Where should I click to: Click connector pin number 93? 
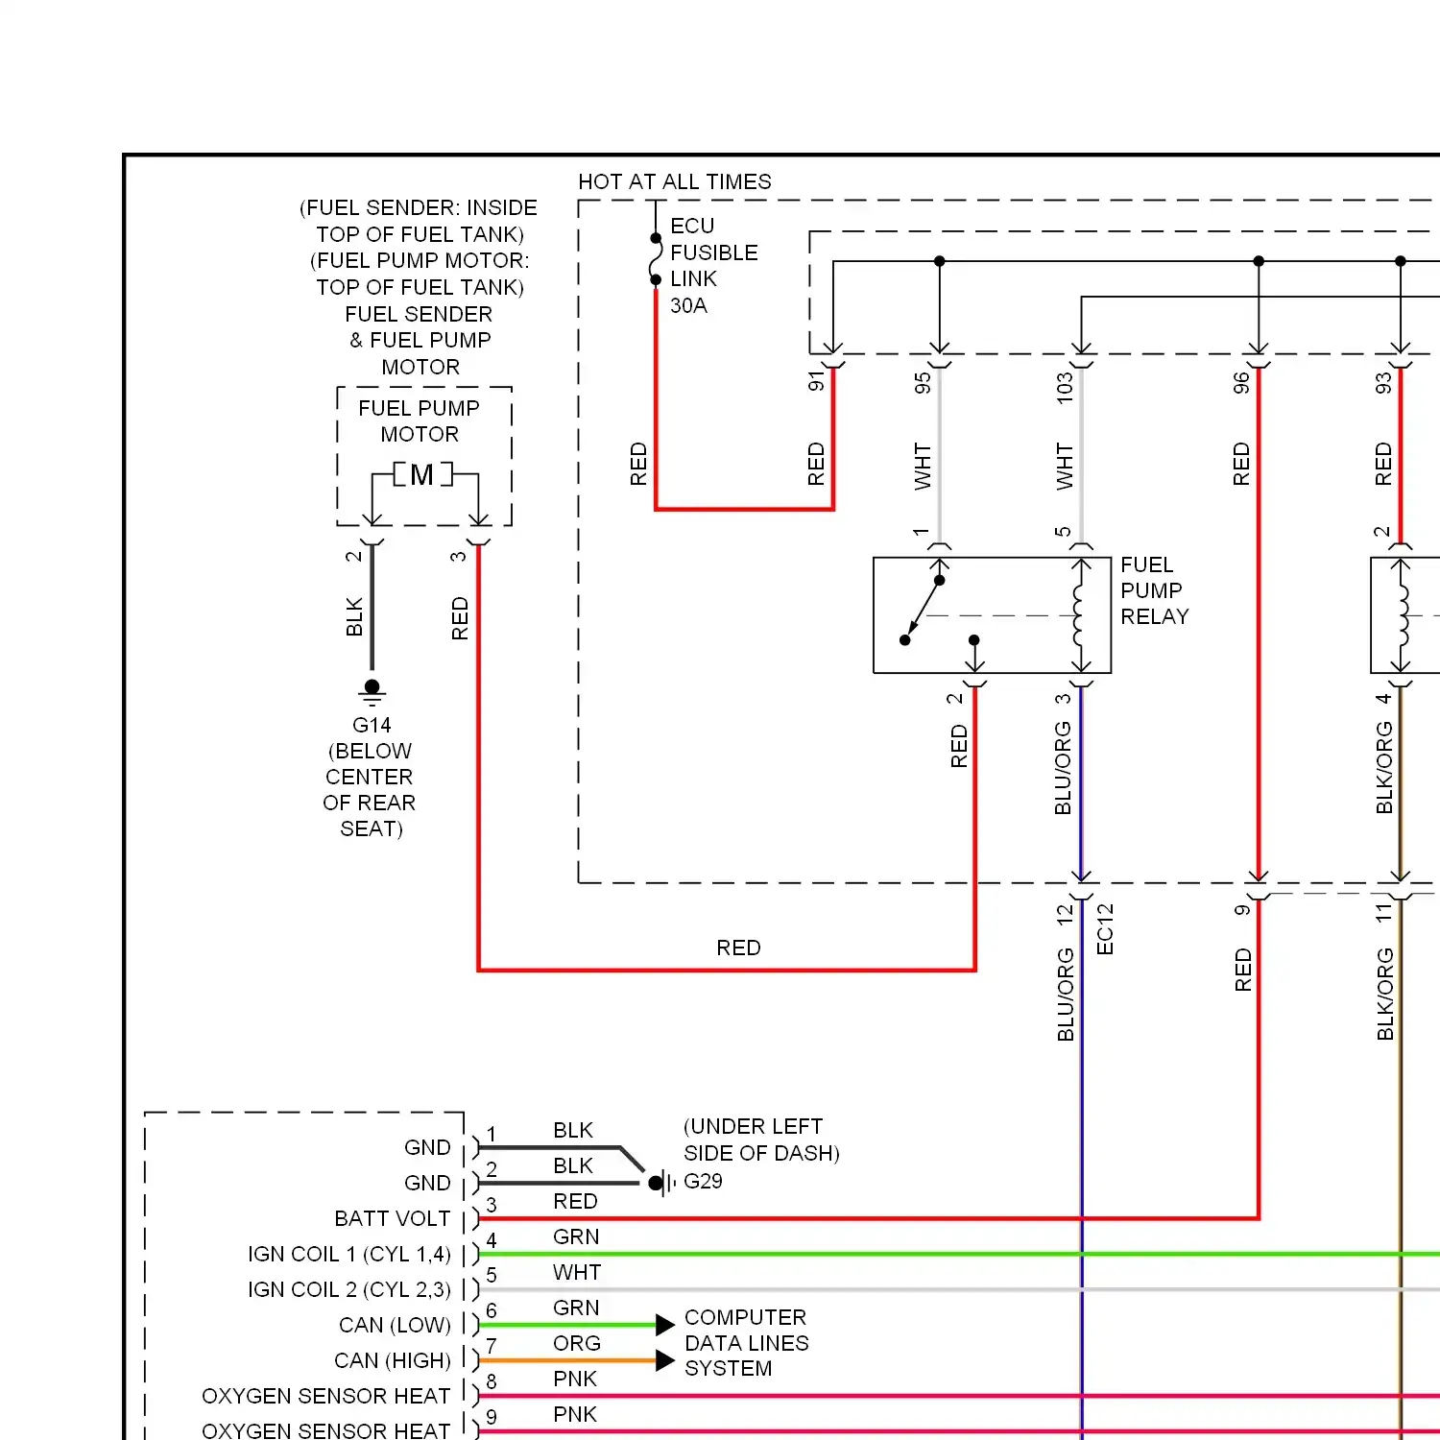pos(1383,383)
